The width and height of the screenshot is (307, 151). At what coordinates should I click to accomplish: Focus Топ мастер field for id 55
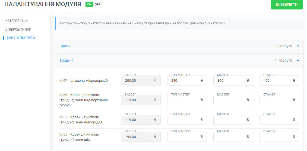click(187, 137)
